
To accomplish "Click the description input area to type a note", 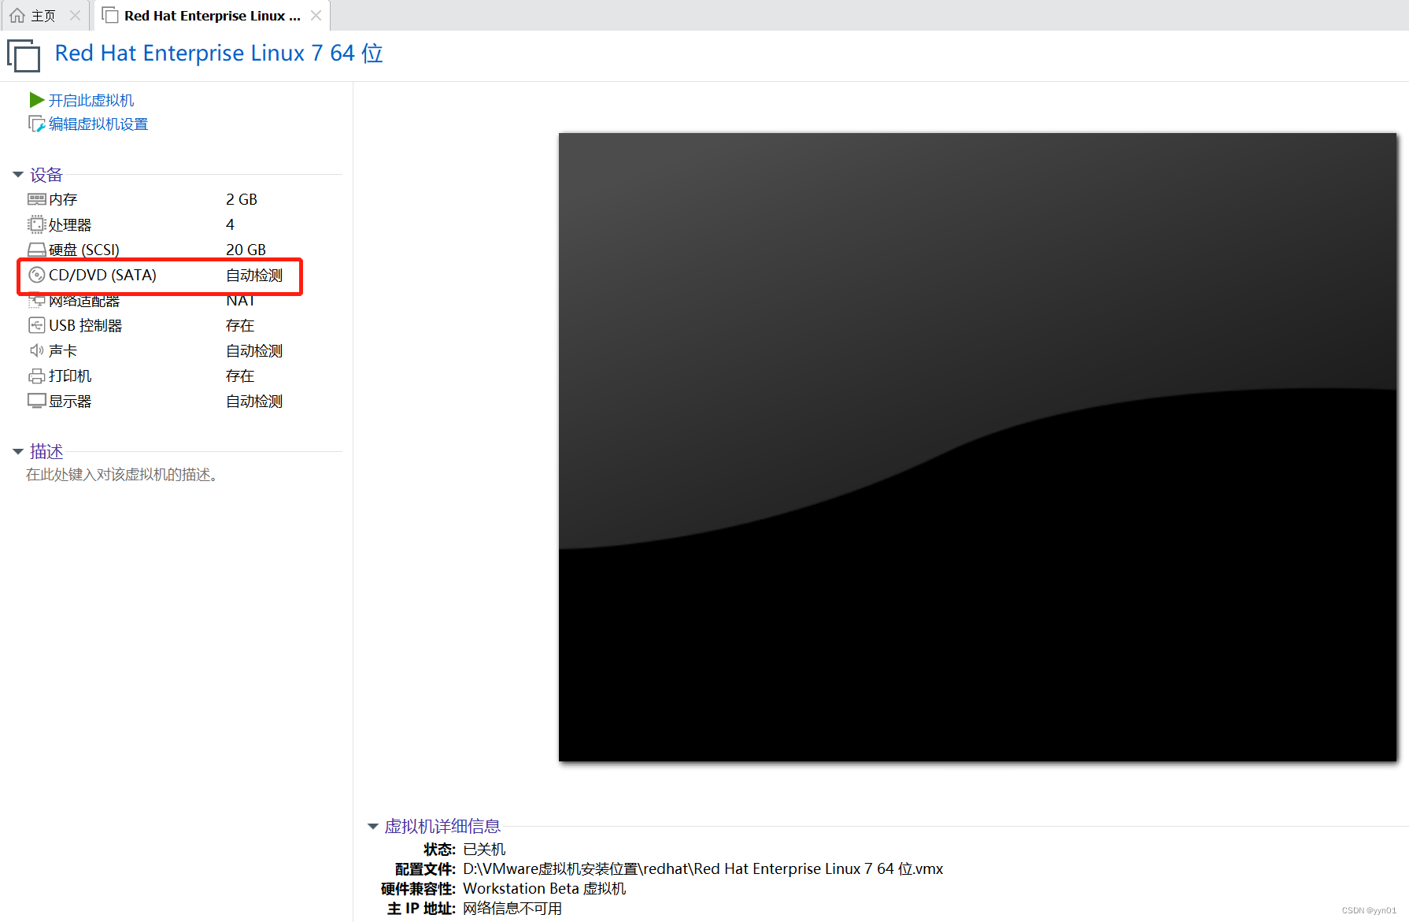I will [121, 474].
